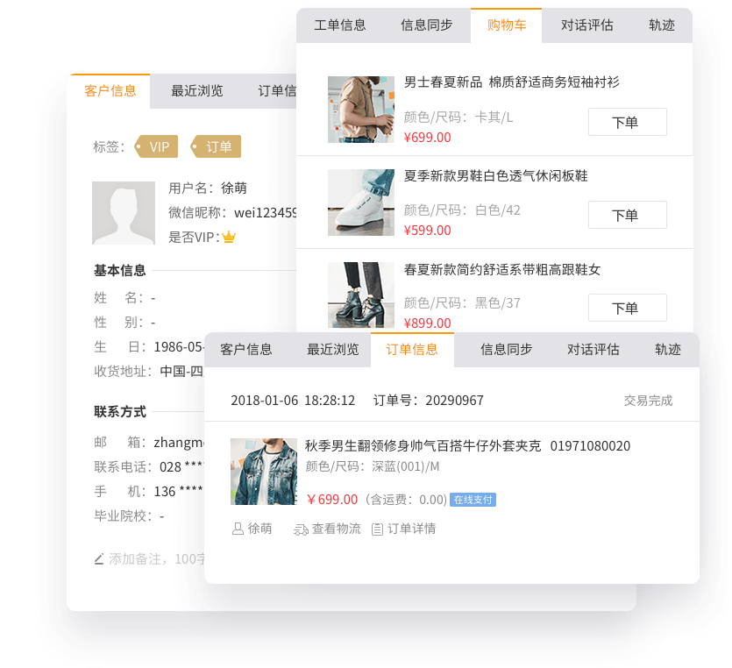
Task: Click the truck icon next to 查看物流
Action: click(x=302, y=529)
